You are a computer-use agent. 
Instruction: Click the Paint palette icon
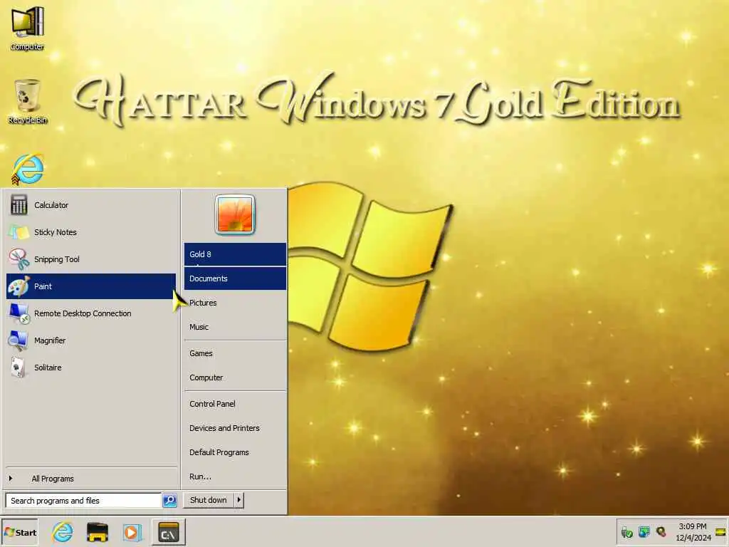tap(19, 286)
